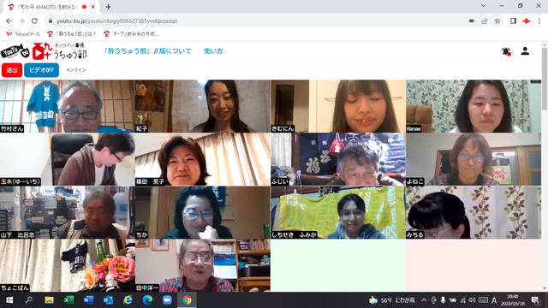This screenshot has height=308, width=548.
Task: Turn video off with ビデオOFF button
Action: (41, 70)
